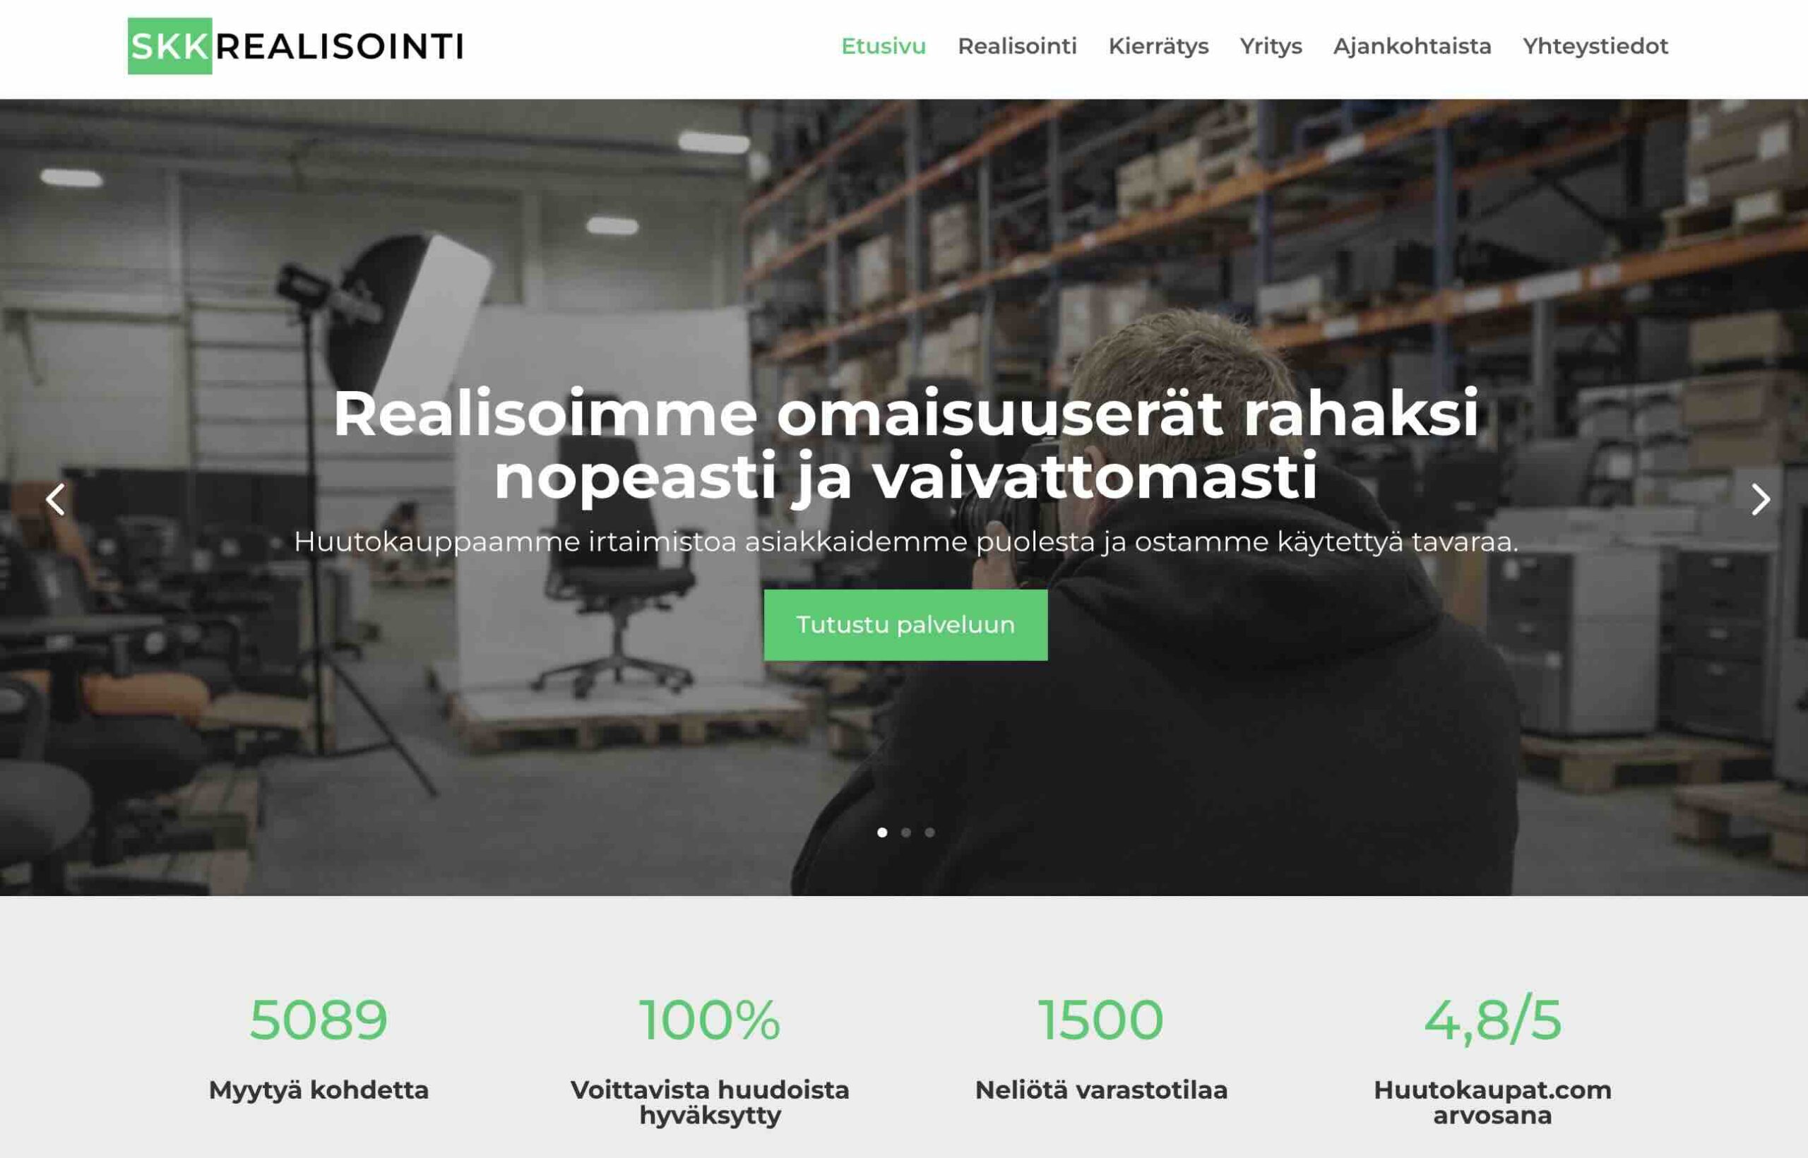Select the first slider pagination dot
1808x1158 pixels.
point(882,832)
